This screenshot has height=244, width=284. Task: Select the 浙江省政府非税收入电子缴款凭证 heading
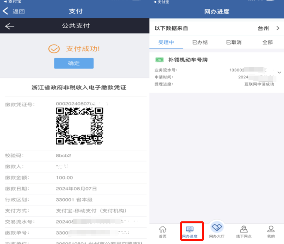pyautogui.click(x=79, y=87)
